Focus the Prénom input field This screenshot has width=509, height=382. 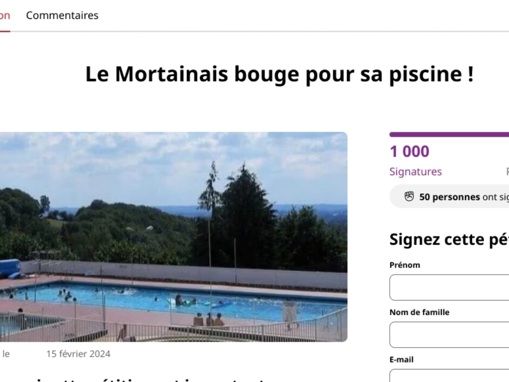pos(449,287)
